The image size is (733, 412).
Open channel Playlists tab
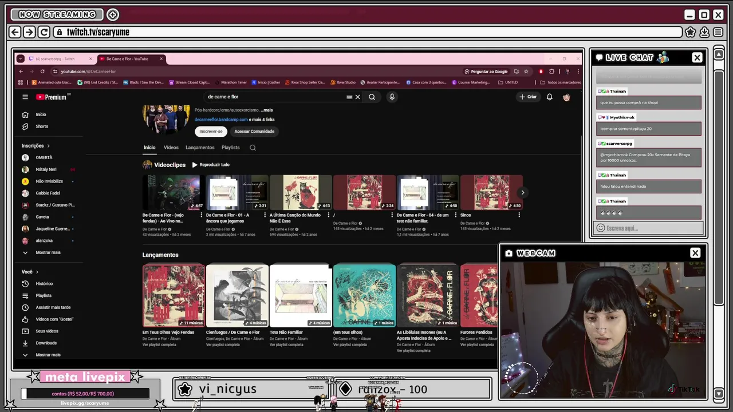[x=231, y=148]
